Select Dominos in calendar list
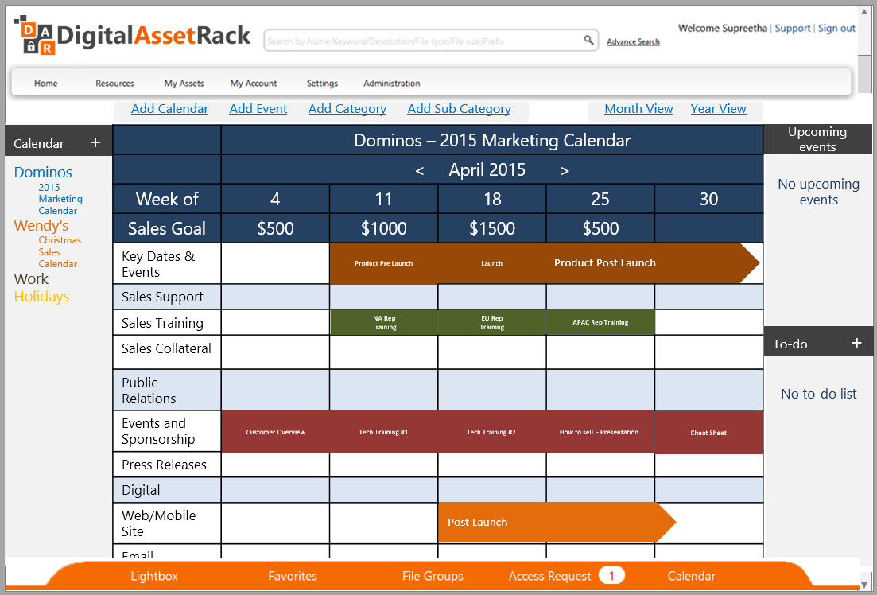The width and height of the screenshot is (877, 595). (43, 172)
